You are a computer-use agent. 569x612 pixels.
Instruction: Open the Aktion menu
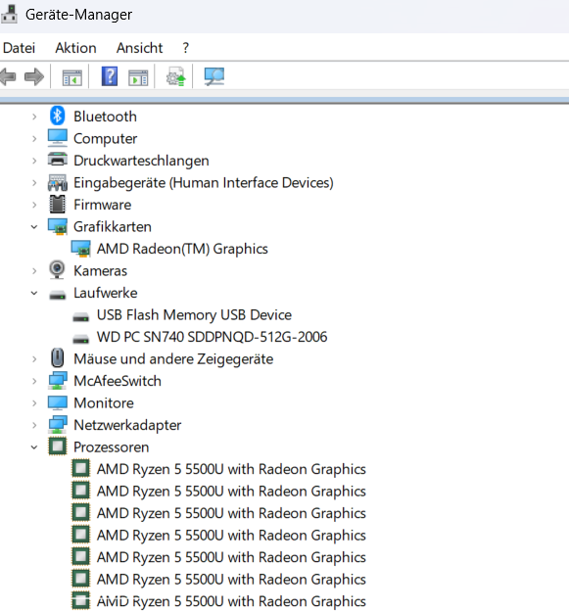coord(75,48)
